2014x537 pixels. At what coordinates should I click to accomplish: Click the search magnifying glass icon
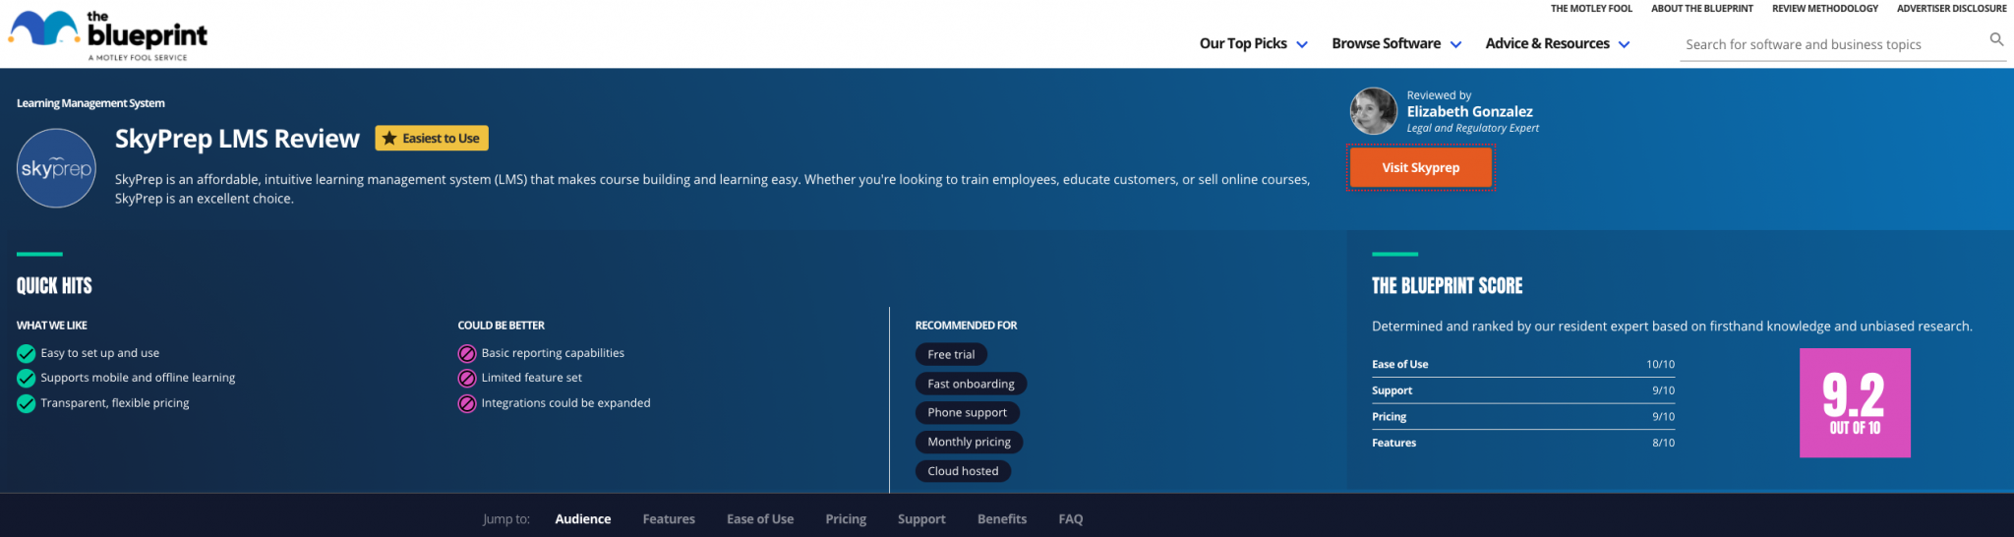click(x=1995, y=40)
